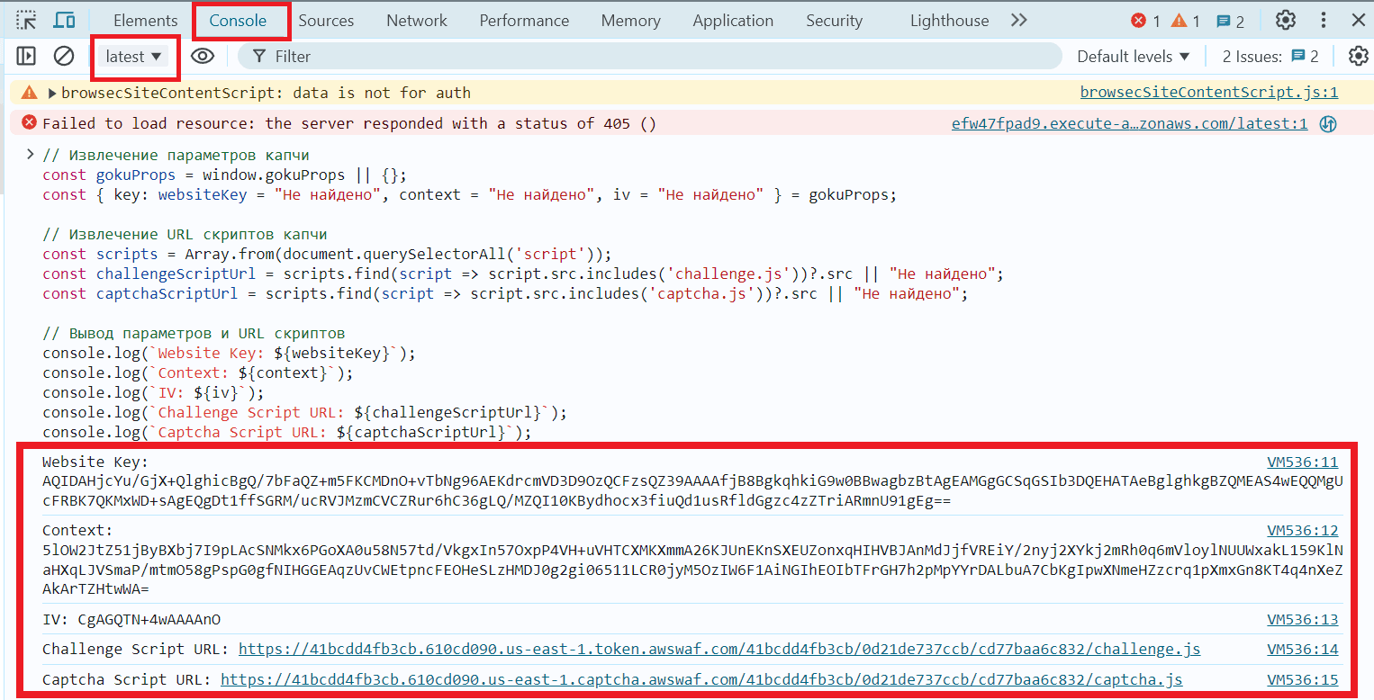Image resolution: width=1374 pixels, height=700 pixels.
Task: Toggle the console sidebar icon
Action: coord(26,56)
